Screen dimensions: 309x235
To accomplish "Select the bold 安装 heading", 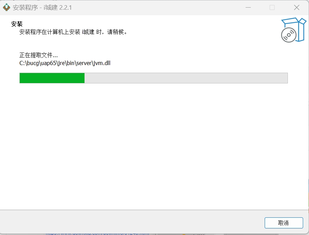I will (17, 24).
